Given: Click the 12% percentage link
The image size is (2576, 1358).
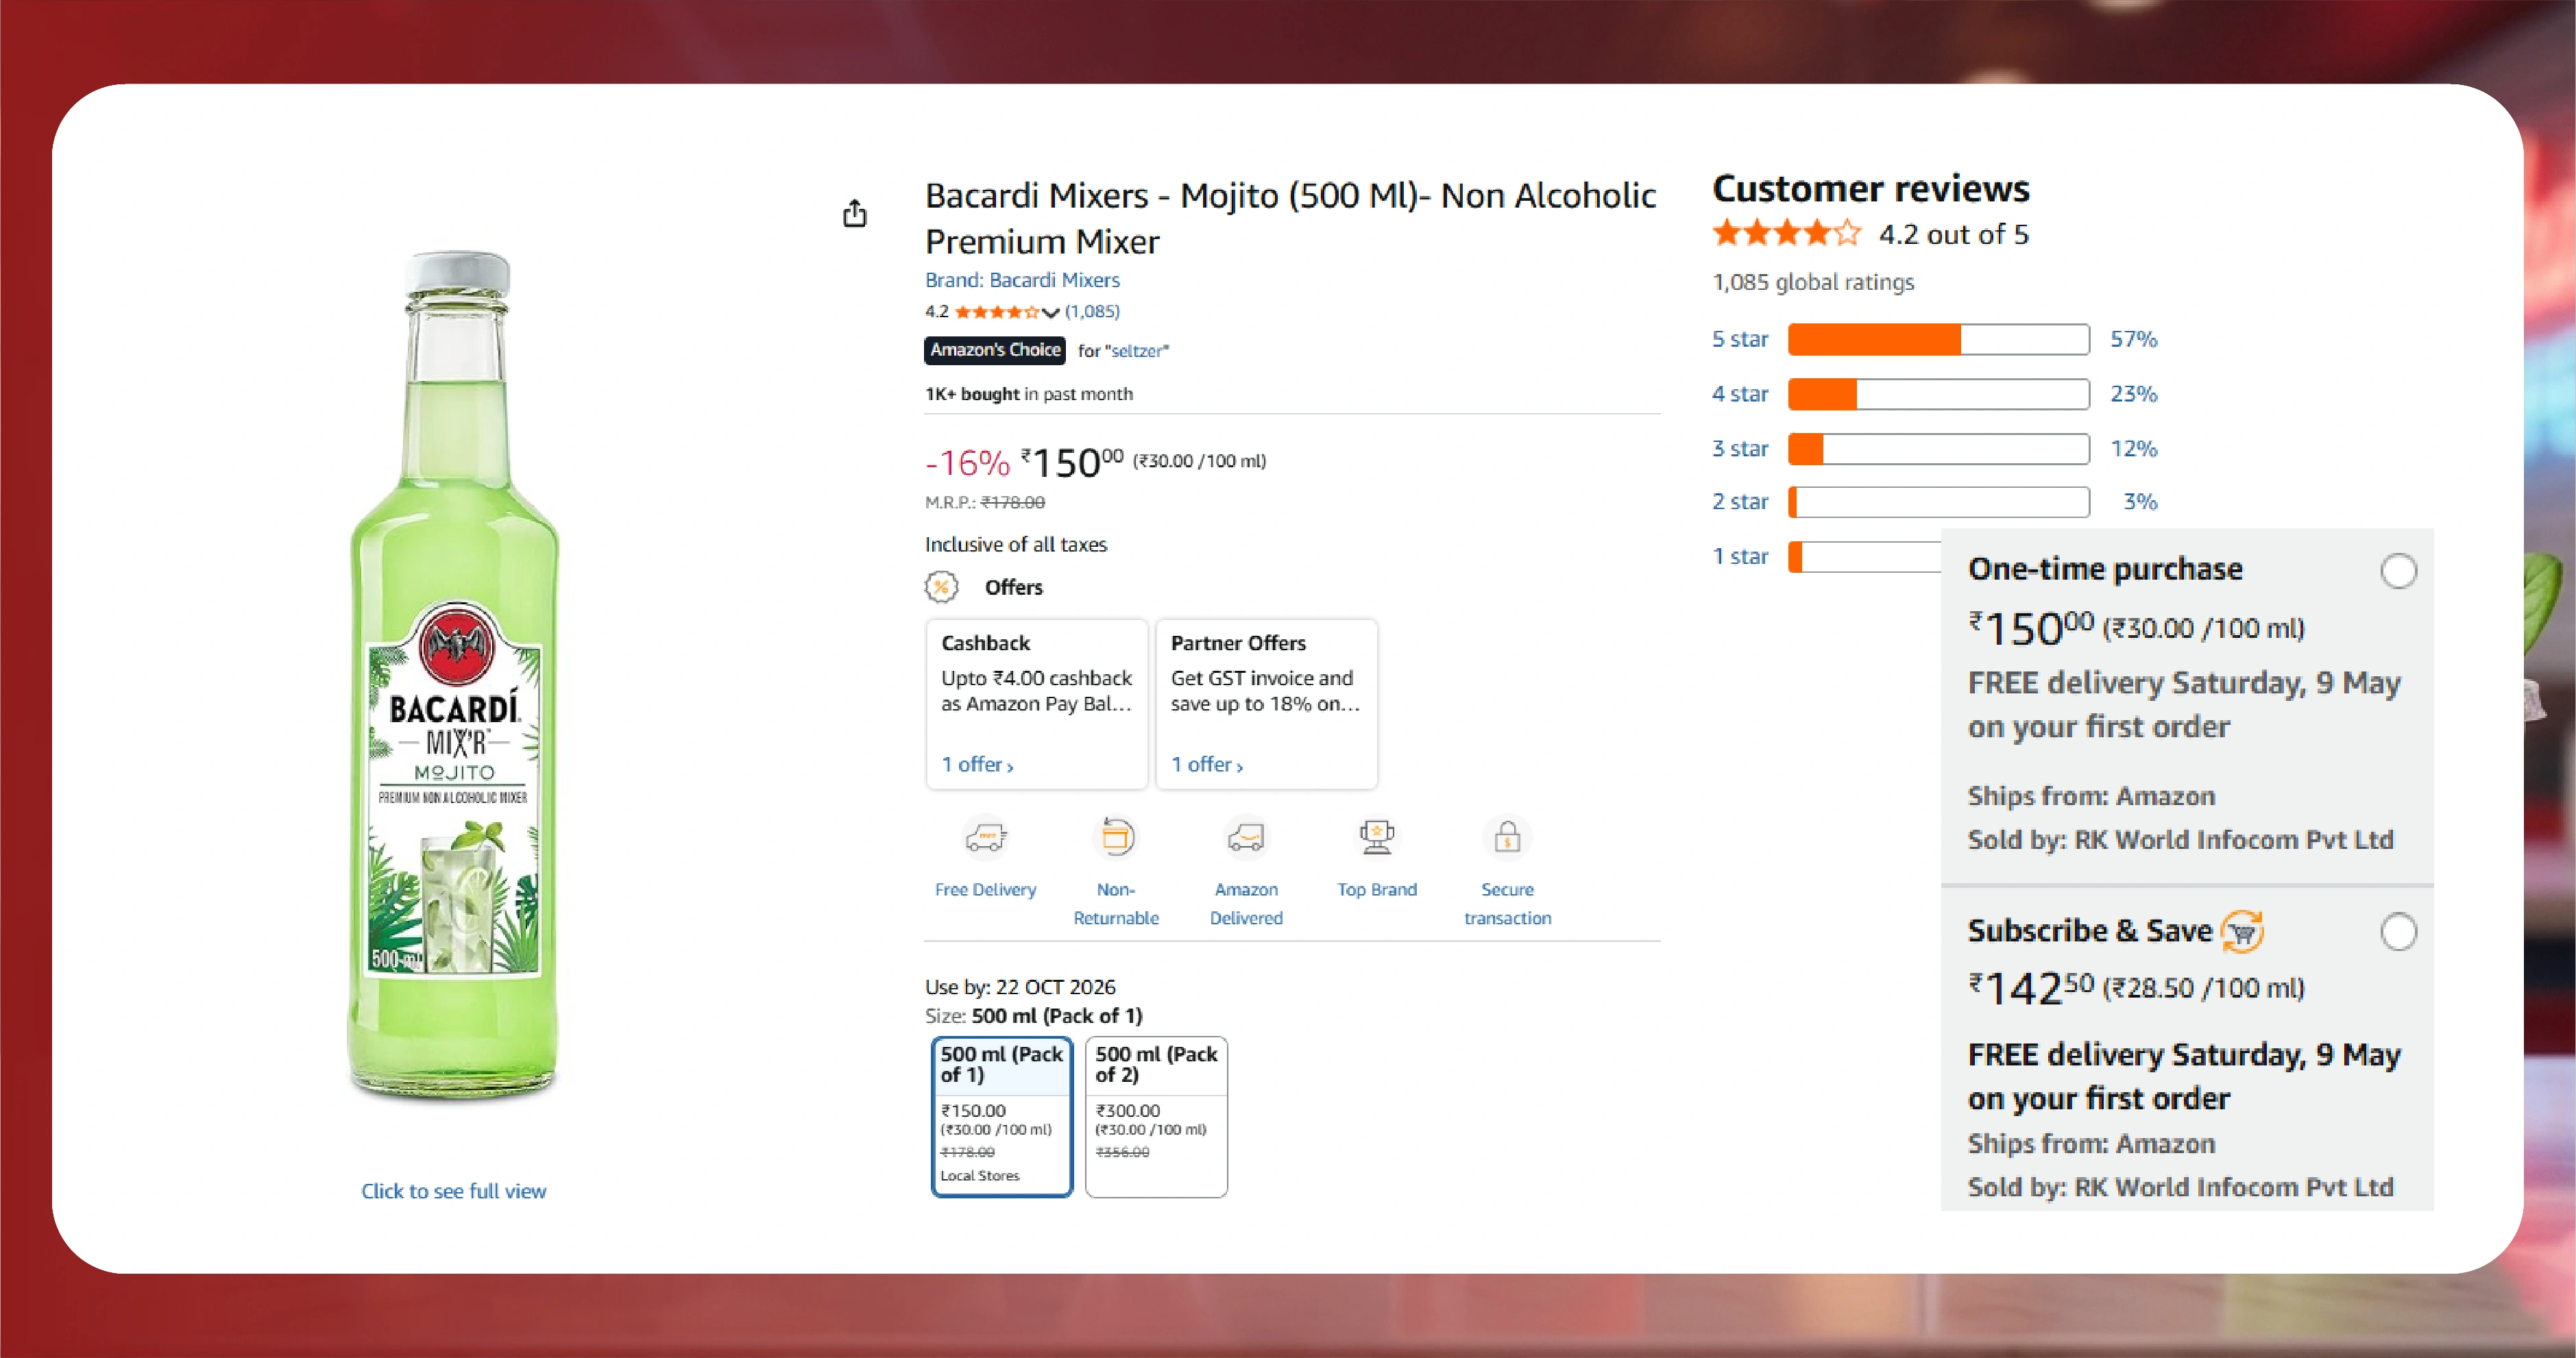Looking at the screenshot, I should 2133,449.
